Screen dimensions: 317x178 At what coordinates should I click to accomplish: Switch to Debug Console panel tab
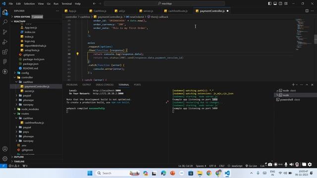click(105, 85)
